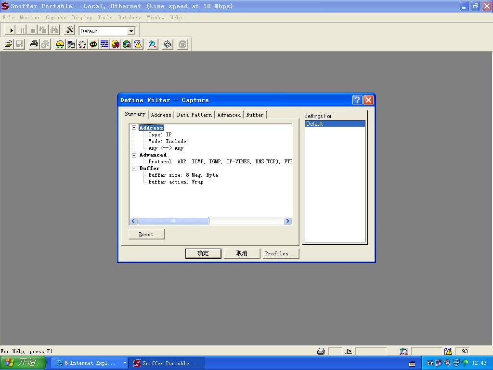Open the History Samples chart icon
The height and width of the screenshot is (370, 493).
click(x=104, y=44)
